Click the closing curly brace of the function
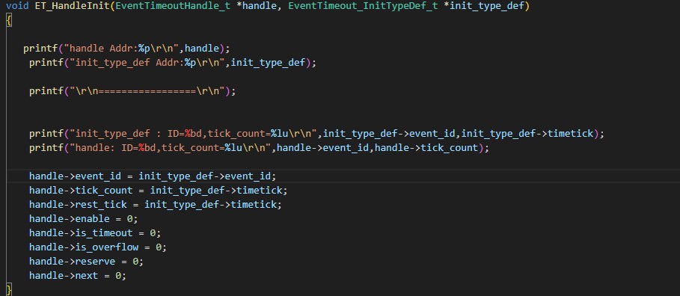Viewport: 680px width, 296px height. (x=9, y=290)
